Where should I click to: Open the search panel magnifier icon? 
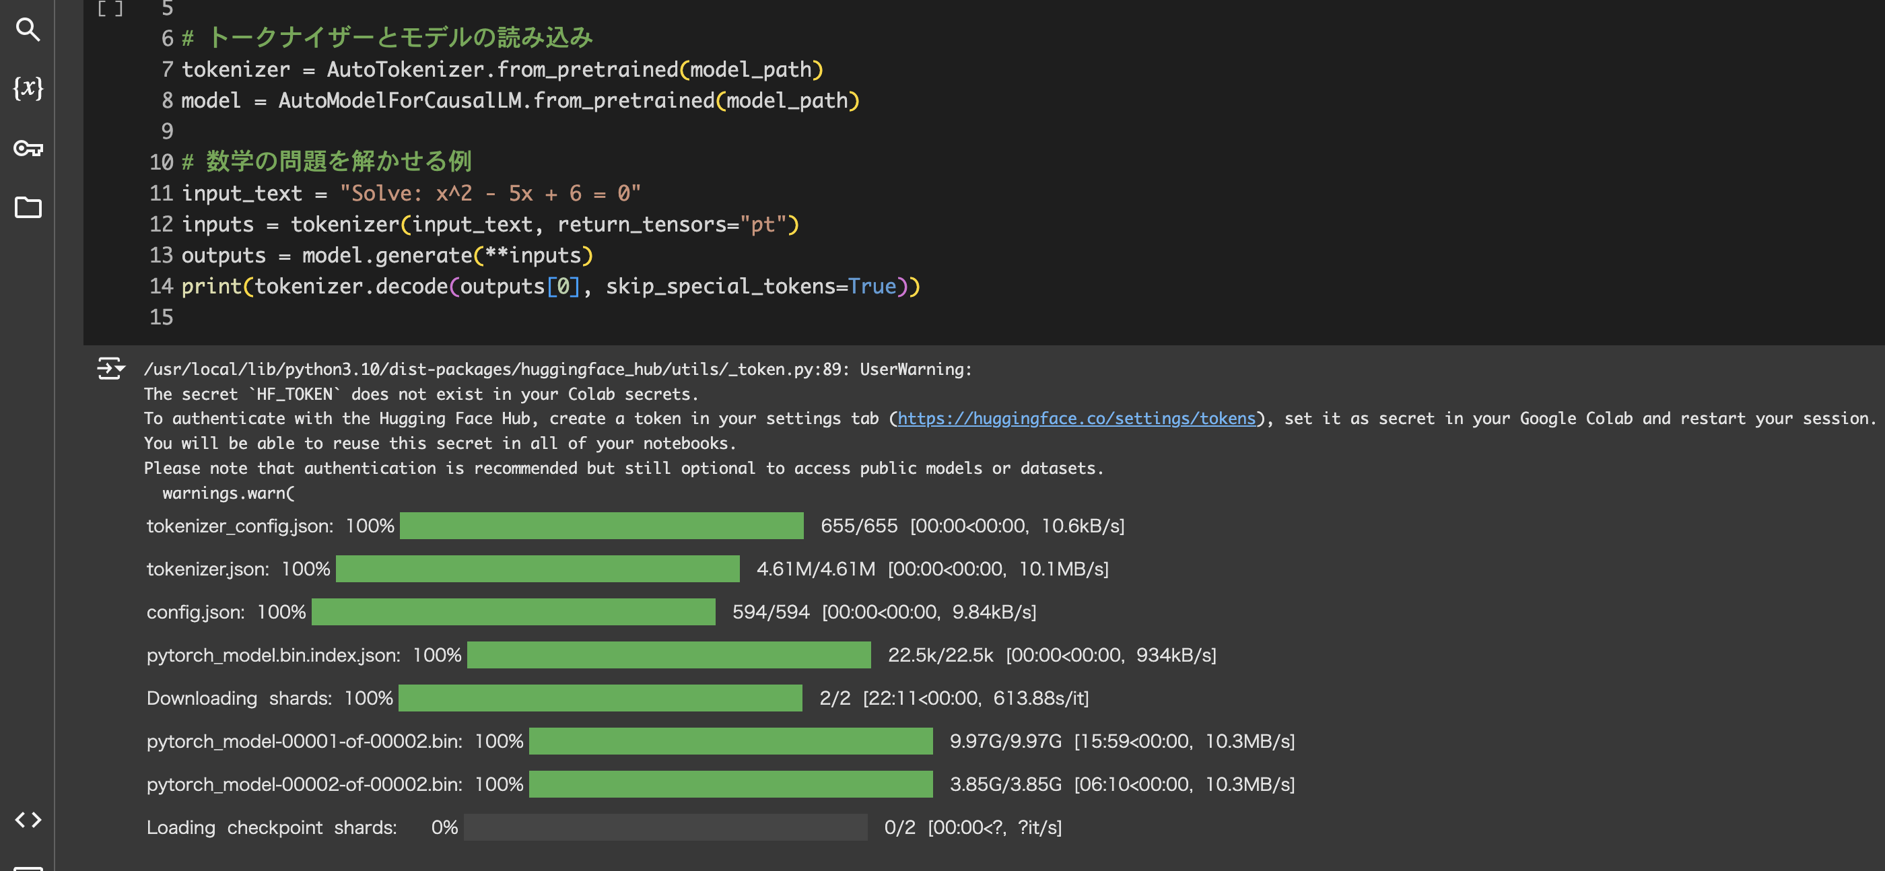[x=28, y=29]
